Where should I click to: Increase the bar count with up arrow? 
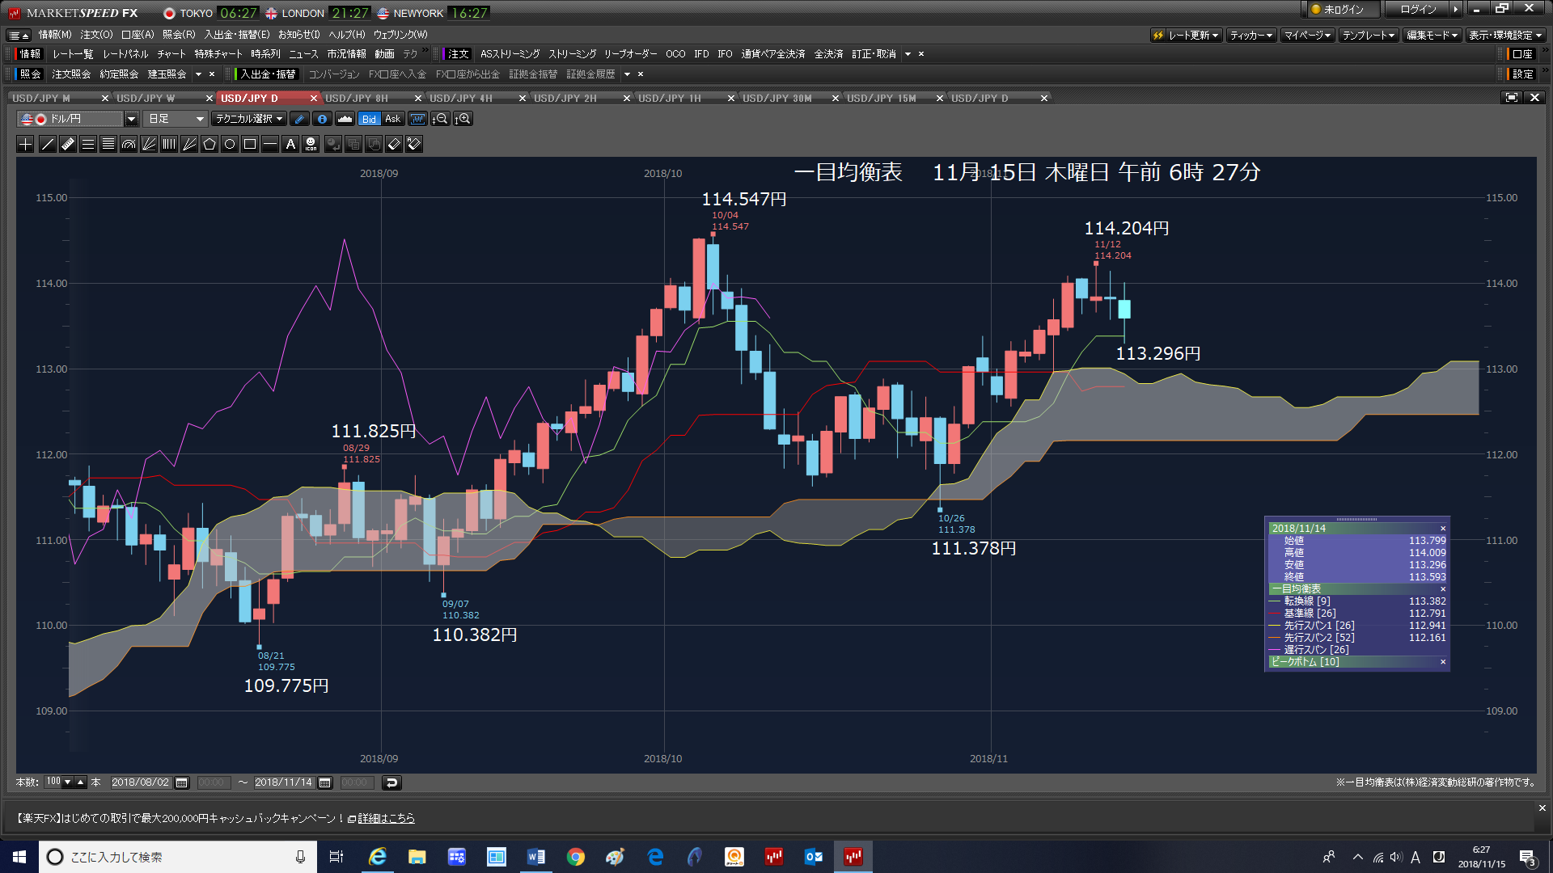[x=80, y=782]
